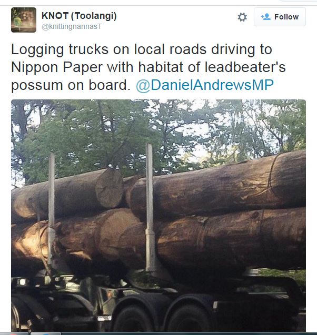
Task: Click the add-person icon inside Follow button
Action: point(266,17)
